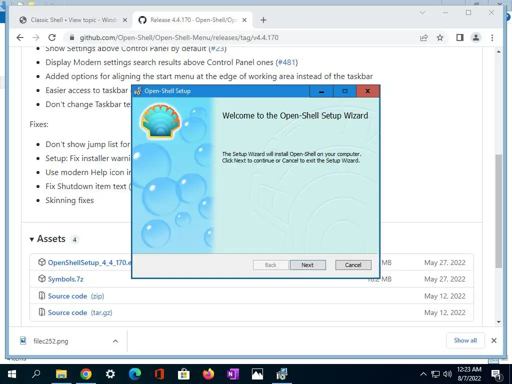
Task: Collapse the Assets section triangle
Action: pos(31,239)
